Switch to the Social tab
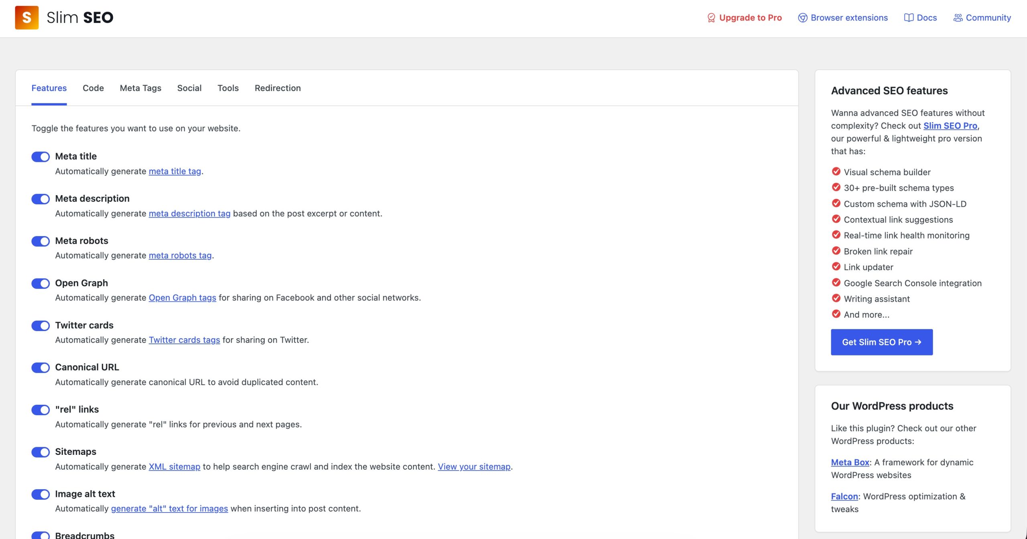This screenshot has width=1027, height=539. tap(189, 88)
